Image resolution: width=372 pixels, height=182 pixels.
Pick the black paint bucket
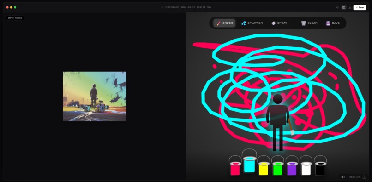[320, 166]
